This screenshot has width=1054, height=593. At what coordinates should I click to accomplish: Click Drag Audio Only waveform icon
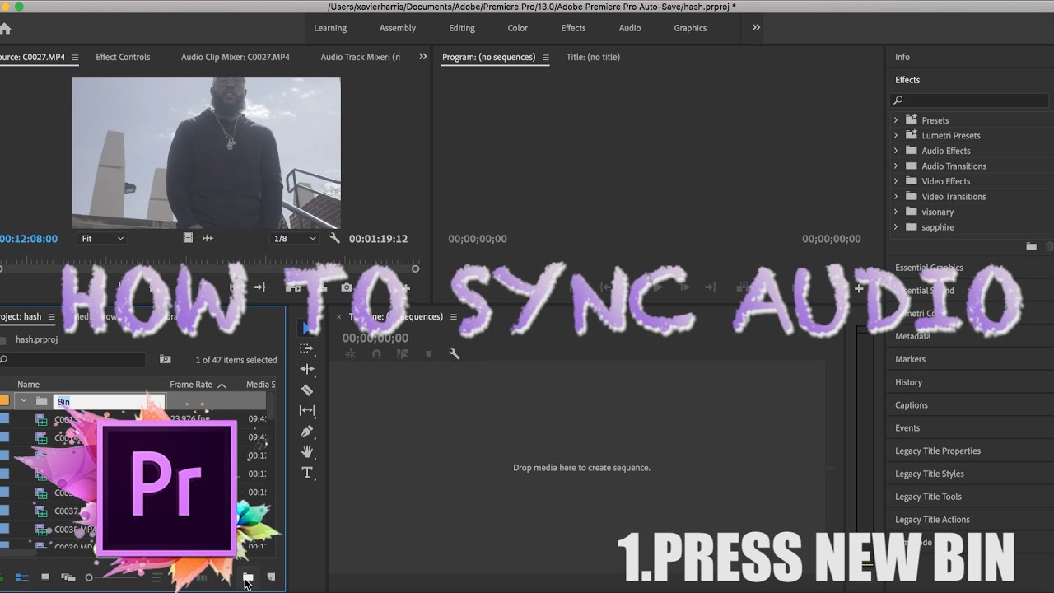[x=208, y=238]
